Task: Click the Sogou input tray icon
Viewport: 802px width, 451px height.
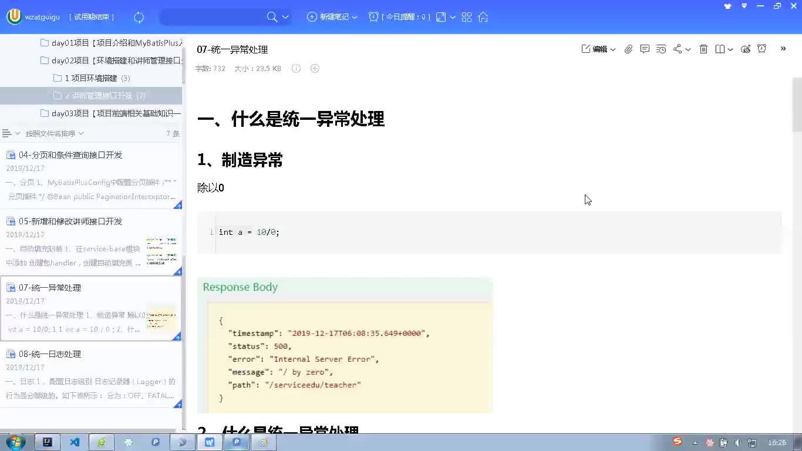Action: pyautogui.click(x=678, y=442)
